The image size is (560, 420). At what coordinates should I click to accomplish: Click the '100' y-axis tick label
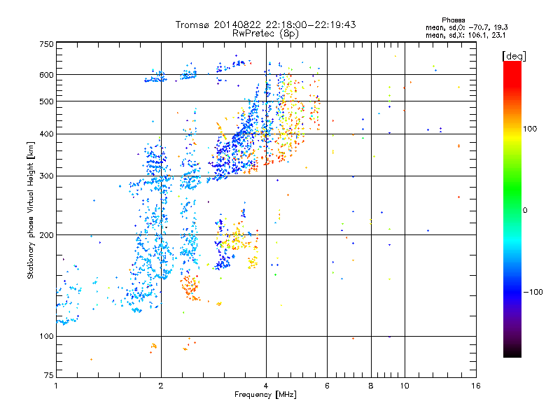pyautogui.click(x=46, y=336)
